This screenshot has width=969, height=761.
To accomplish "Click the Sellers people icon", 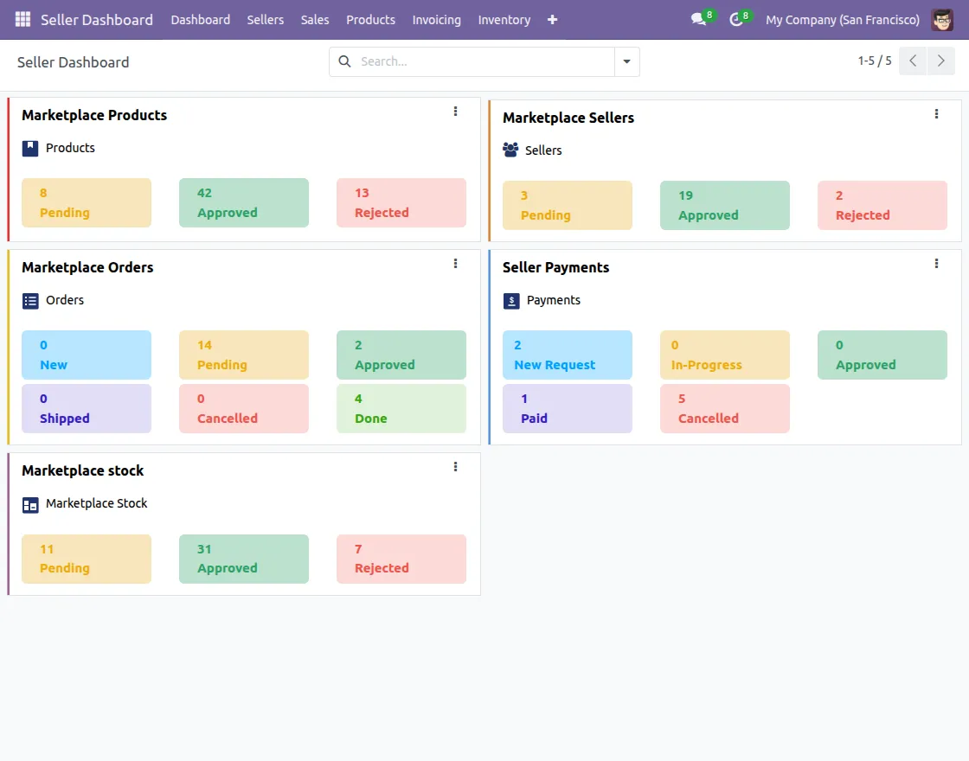I will [x=510, y=150].
